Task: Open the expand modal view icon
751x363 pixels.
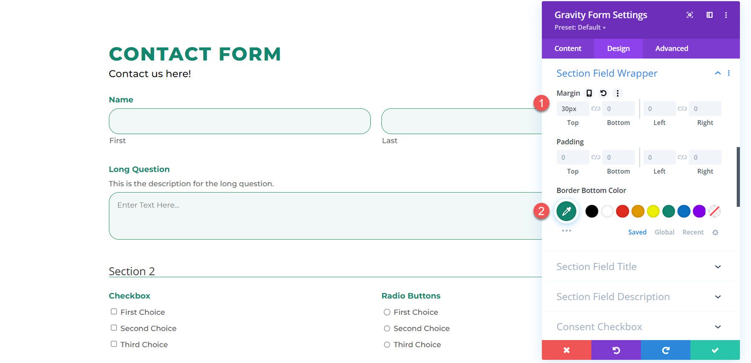Action: click(689, 15)
